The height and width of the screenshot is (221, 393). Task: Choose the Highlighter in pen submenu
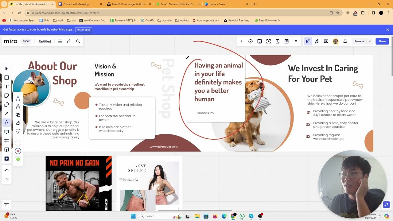tap(18, 107)
